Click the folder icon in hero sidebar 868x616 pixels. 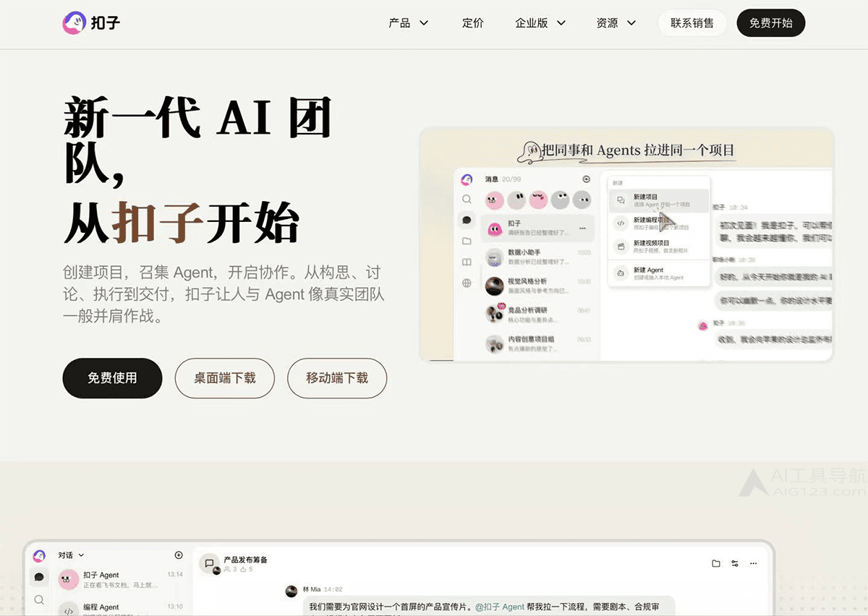(467, 241)
